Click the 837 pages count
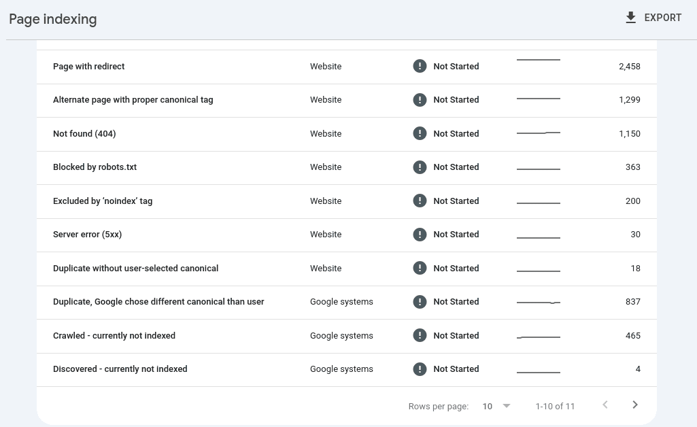The width and height of the screenshot is (697, 427). tap(633, 302)
